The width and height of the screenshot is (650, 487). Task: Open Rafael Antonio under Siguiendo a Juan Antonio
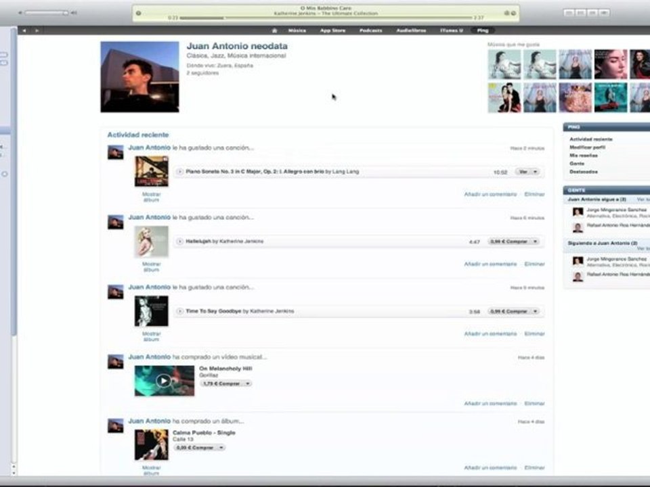point(617,274)
